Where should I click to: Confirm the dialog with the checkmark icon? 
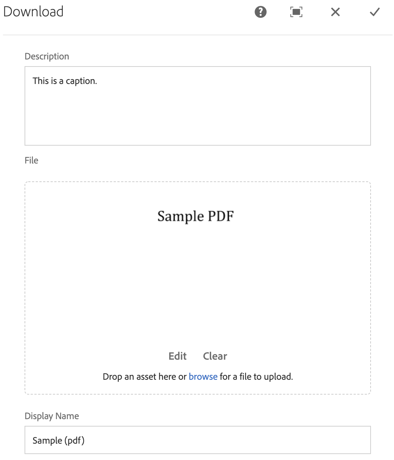tap(375, 12)
